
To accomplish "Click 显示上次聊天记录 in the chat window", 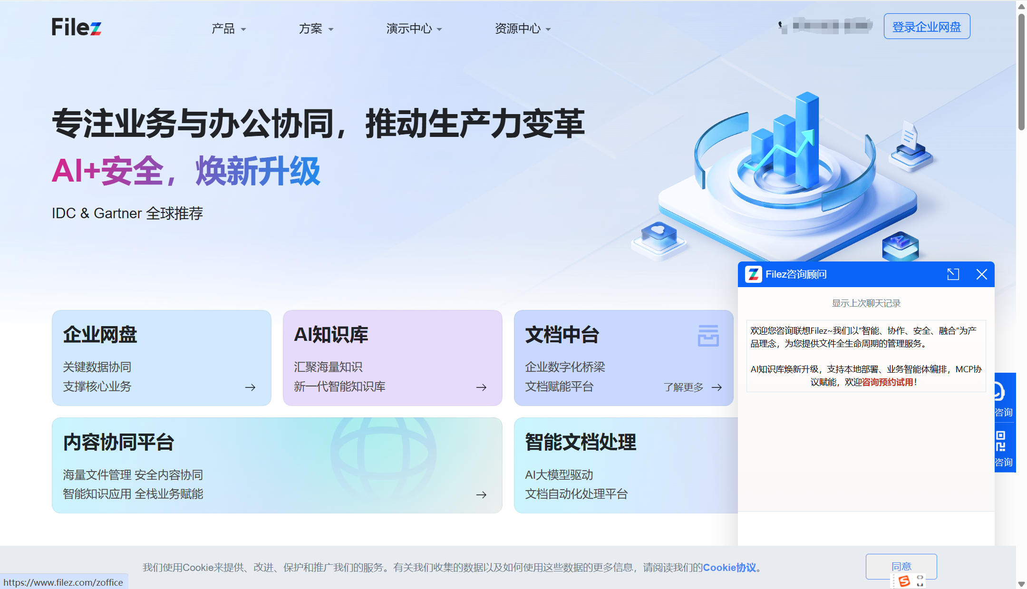I will [x=865, y=303].
